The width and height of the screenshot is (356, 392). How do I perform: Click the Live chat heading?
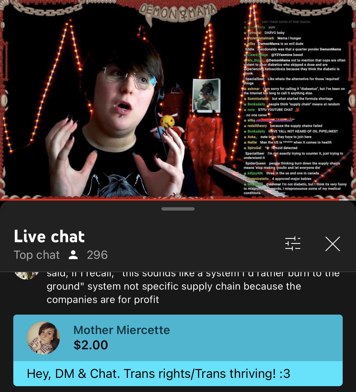49,236
